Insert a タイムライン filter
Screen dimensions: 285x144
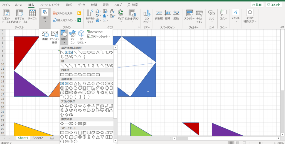(199, 16)
